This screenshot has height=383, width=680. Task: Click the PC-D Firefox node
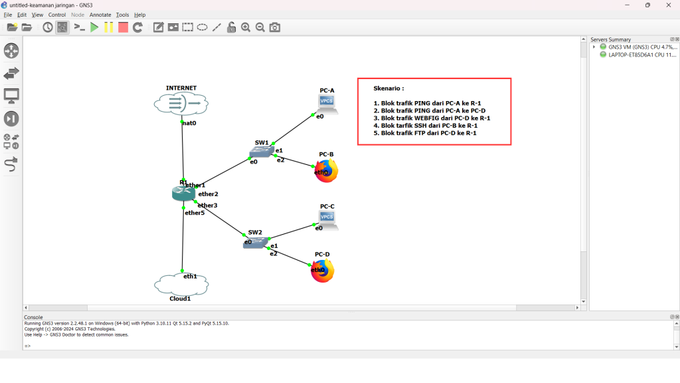[x=323, y=271]
